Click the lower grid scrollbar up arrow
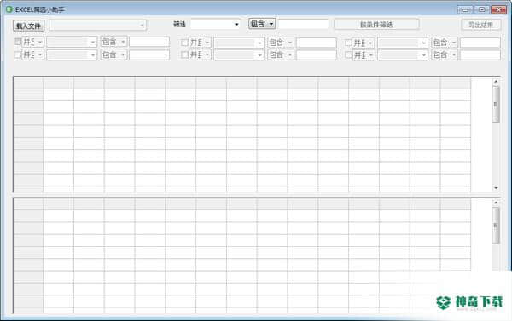512x321 pixels. point(496,203)
